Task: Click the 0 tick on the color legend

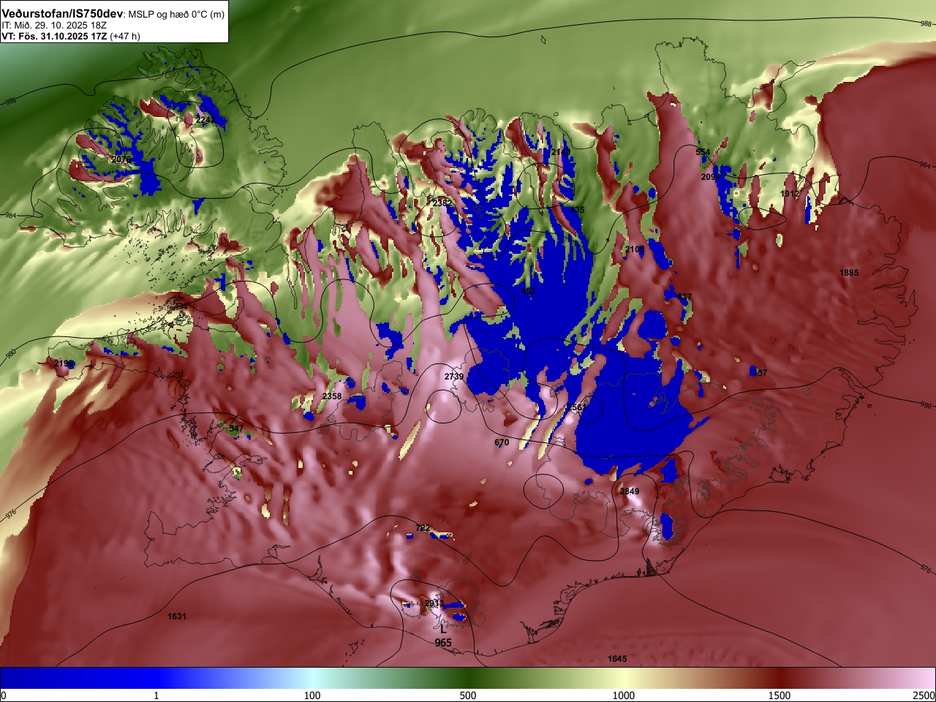Action: (4, 695)
